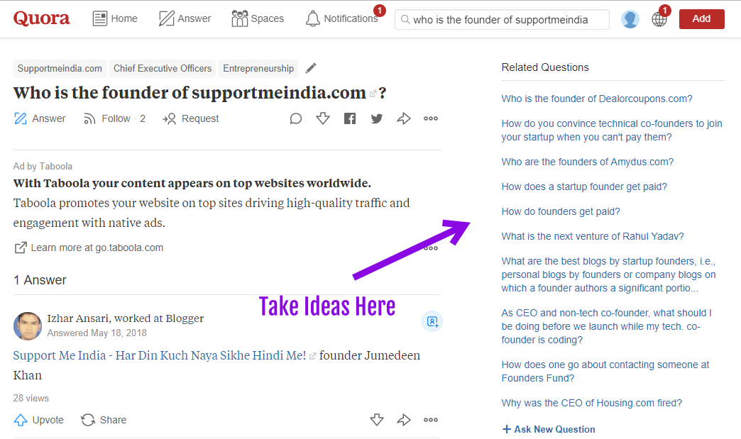The width and height of the screenshot is (741, 439).
Task: Open question more options ellipsis
Action: 431,118
